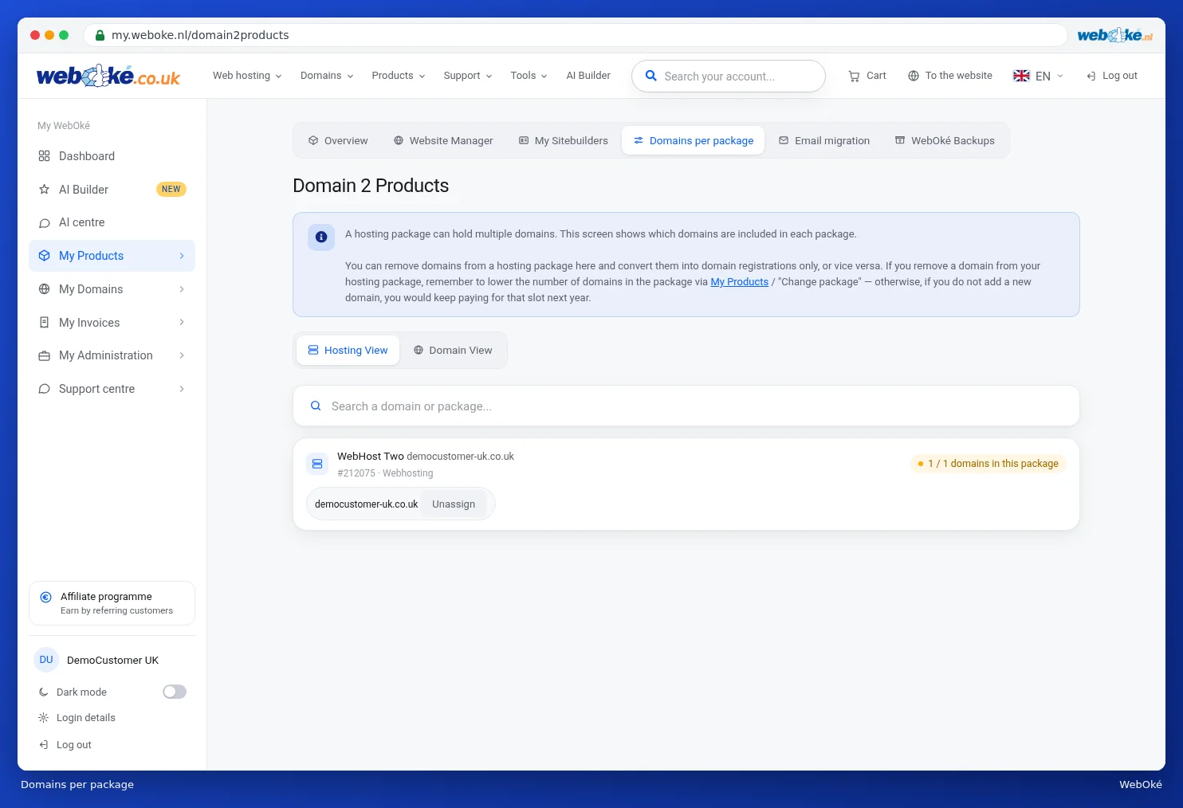Open the Email migration tab
Viewport: 1183px width, 808px height.
pyautogui.click(x=824, y=140)
